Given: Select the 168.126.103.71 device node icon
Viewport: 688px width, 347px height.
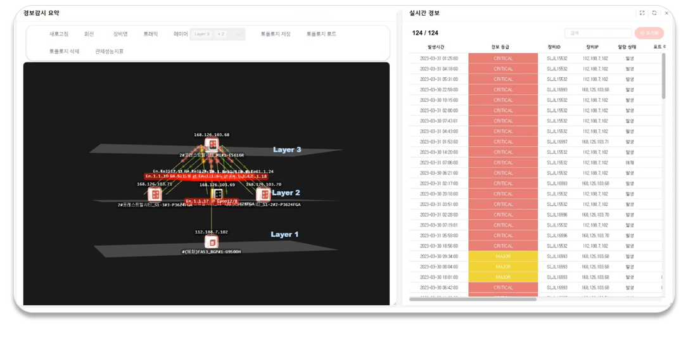Looking at the screenshot, I should coord(155,194).
